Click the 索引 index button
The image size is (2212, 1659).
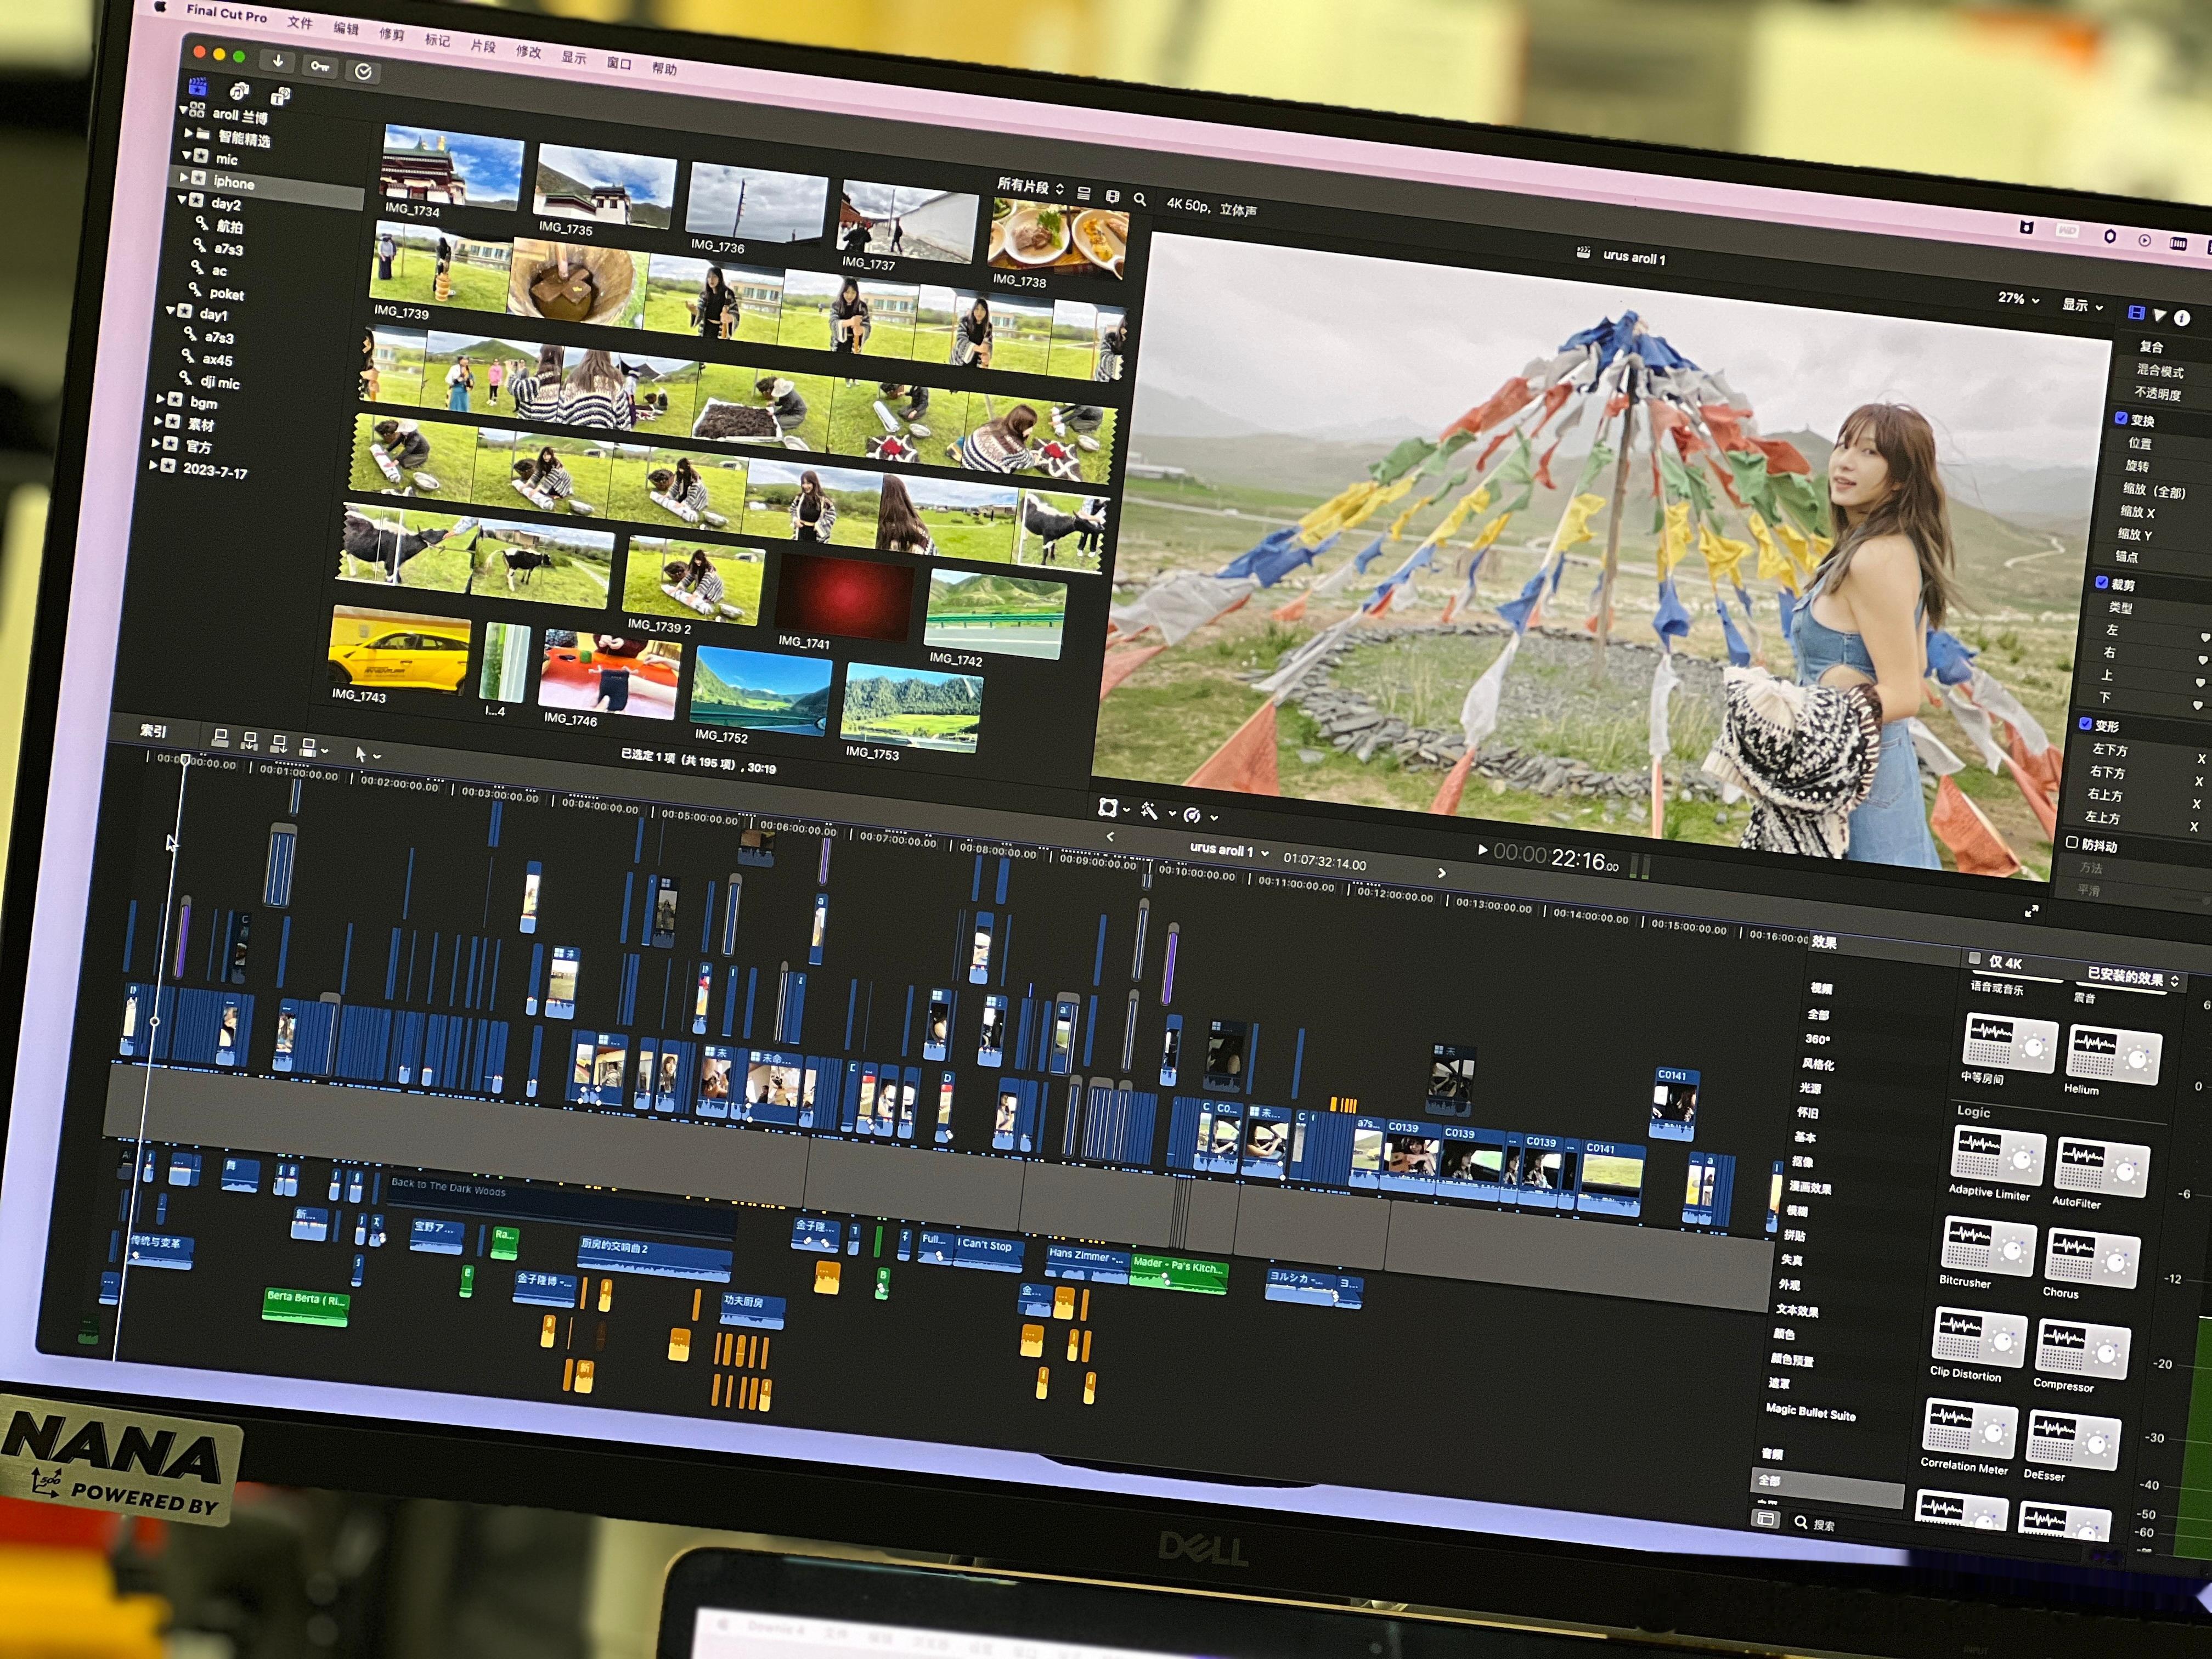[x=153, y=731]
